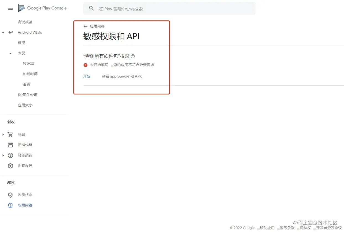Collapse the Android Vitals section
This screenshot has width=344, height=232.
point(3,32)
